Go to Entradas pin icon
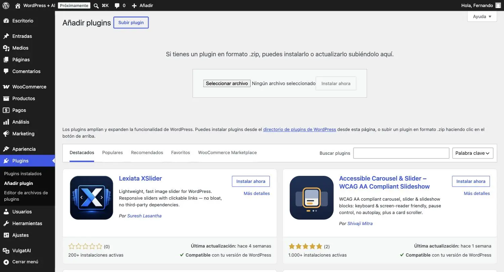The height and width of the screenshot is (272, 504). (6, 36)
